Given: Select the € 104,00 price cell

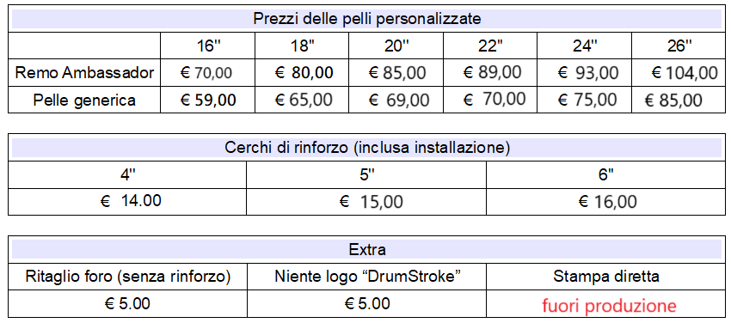Looking at the screenshot, I should pos(685,73).
